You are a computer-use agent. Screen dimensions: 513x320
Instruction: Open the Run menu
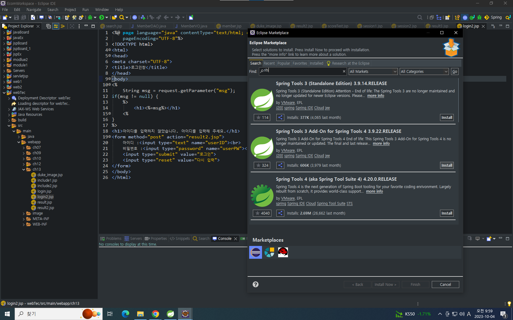(x=85, y=10)
